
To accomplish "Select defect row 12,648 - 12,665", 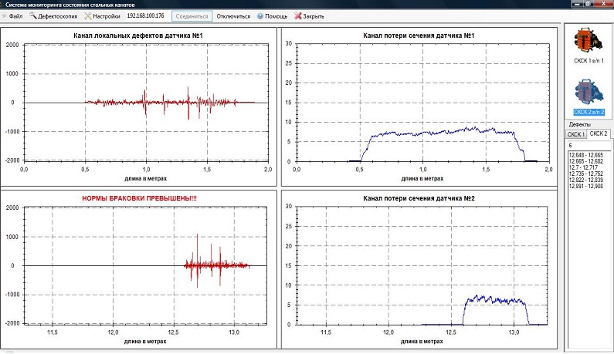I will 585,155.
